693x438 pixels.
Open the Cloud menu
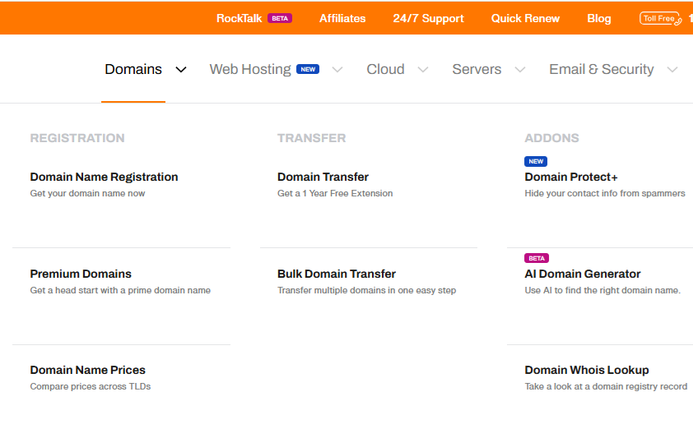[385, 69]
